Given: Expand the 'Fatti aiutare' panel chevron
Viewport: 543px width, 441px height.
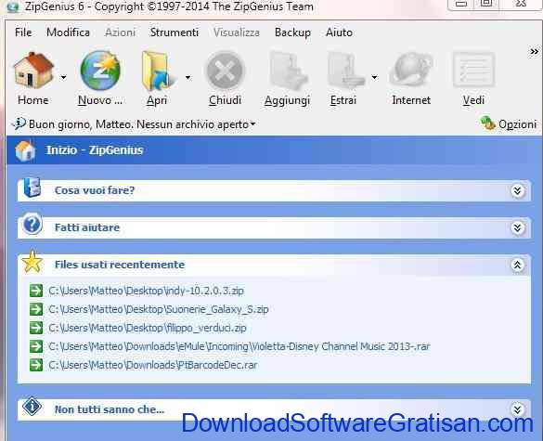Looking at the screenshot, I should click(x=517, y=228).
